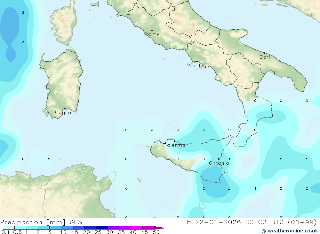This screenshot has width=320, height=234.
Task: Select the 20–25 mm legend swatch
Action: (90, 228)
